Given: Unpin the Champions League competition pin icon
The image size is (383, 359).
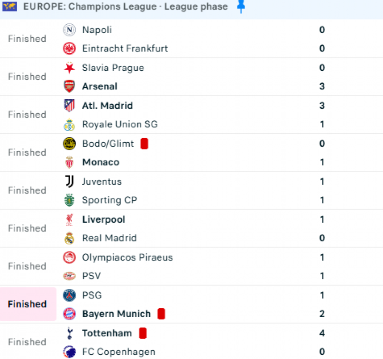Looking at the screenshot, I should [241, 7].
